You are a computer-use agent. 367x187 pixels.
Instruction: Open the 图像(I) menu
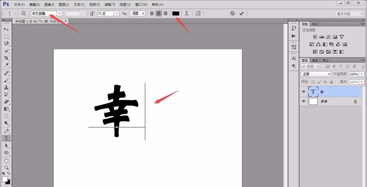point(50,5)
